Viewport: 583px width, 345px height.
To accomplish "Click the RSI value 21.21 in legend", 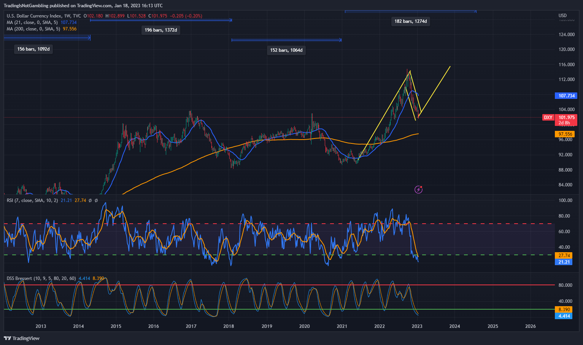I will pos(66,200).
